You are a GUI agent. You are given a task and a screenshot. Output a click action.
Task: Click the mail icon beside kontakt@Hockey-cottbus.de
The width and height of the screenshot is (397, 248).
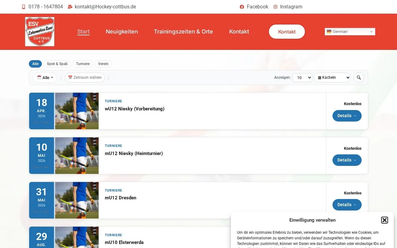pos(70,7)
